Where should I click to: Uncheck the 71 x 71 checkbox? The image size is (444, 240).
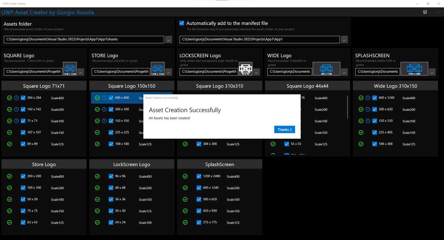(x=23, y=121)
